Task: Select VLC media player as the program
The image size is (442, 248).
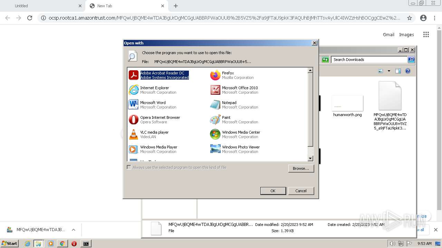Action: click(x=148, y=134)
